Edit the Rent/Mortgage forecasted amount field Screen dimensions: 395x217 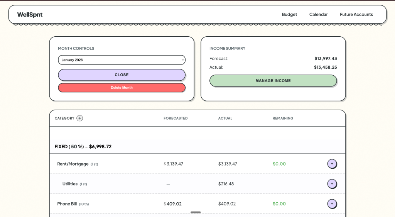[175, 164]
